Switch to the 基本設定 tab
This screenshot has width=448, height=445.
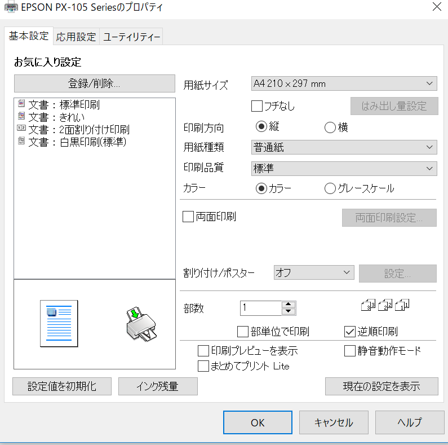(29, 36)
